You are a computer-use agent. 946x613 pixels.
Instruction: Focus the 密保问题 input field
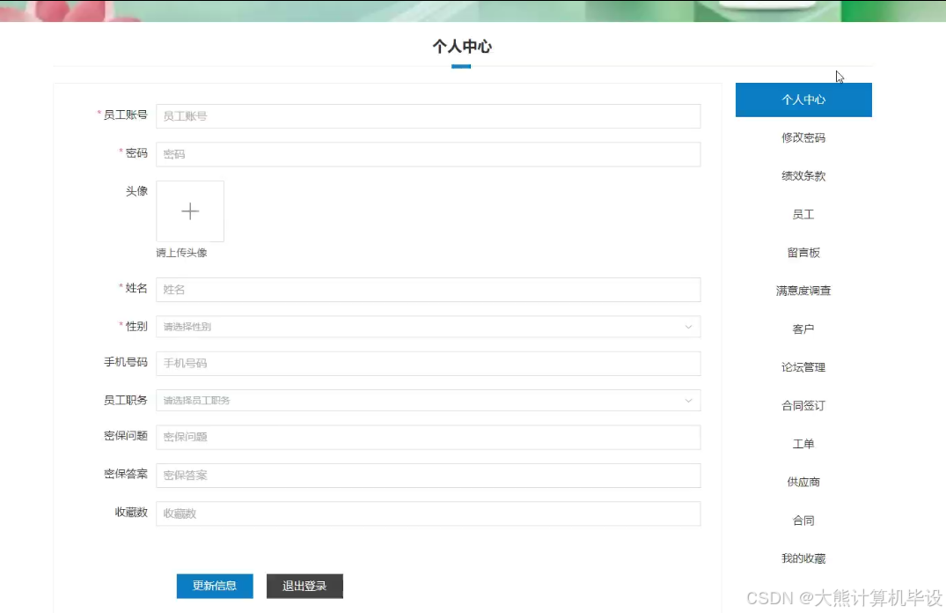tap(429, 437)
